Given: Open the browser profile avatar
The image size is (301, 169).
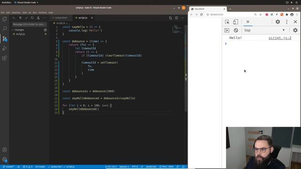Looking at the screenshot, I should pyautogui.click(x=292, y=15).
